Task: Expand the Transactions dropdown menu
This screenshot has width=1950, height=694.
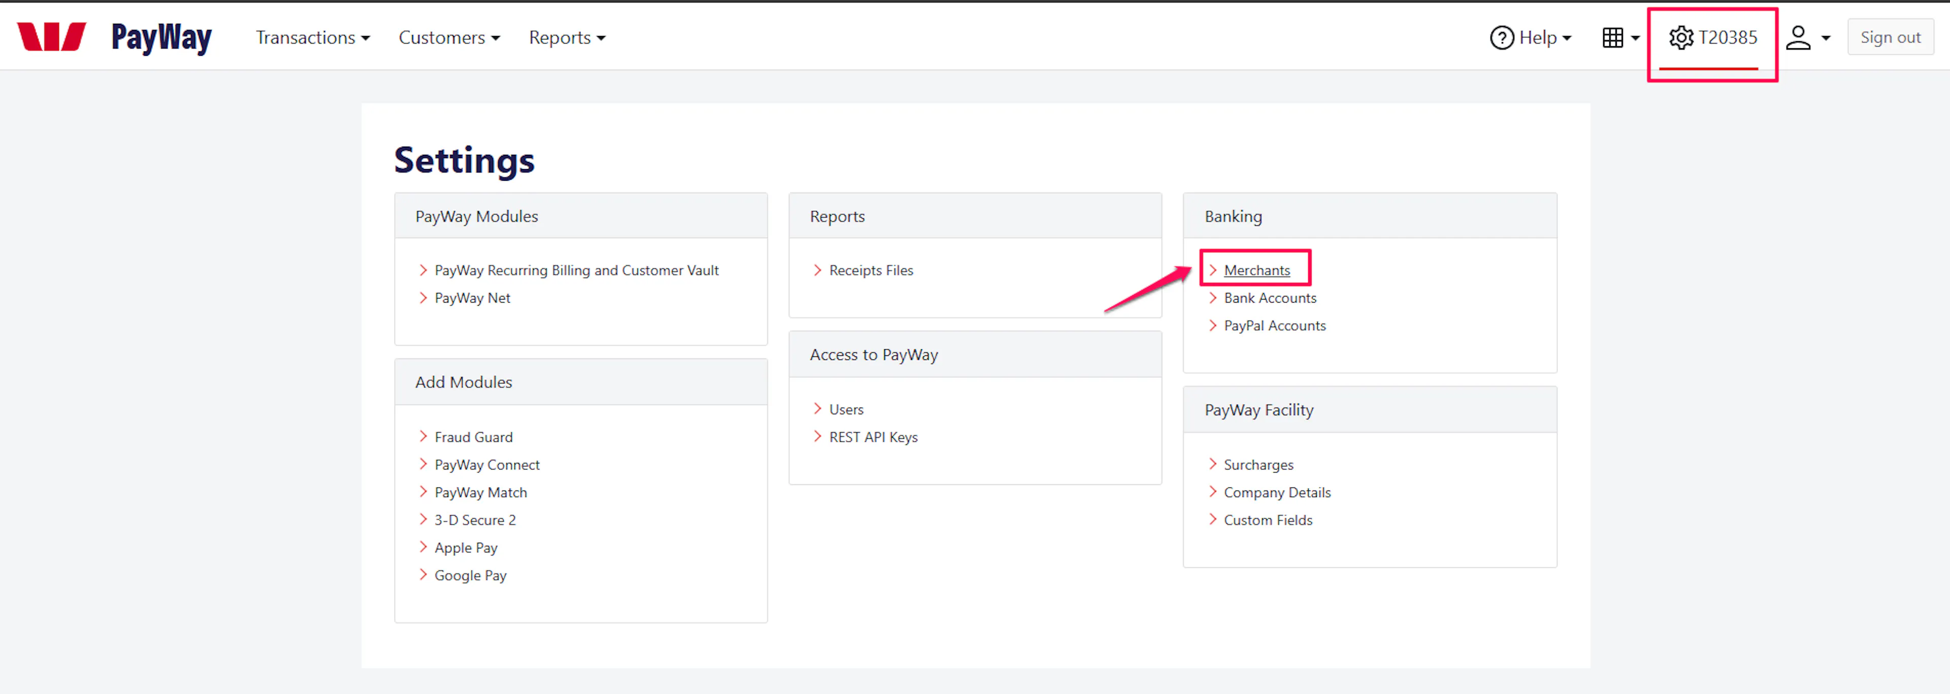Action: pos(313,37)
